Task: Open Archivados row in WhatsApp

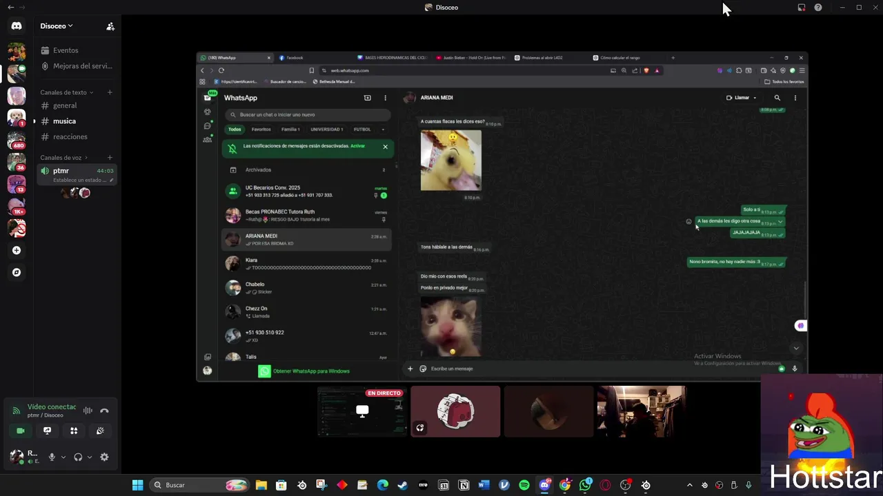Action: [308, 170]
